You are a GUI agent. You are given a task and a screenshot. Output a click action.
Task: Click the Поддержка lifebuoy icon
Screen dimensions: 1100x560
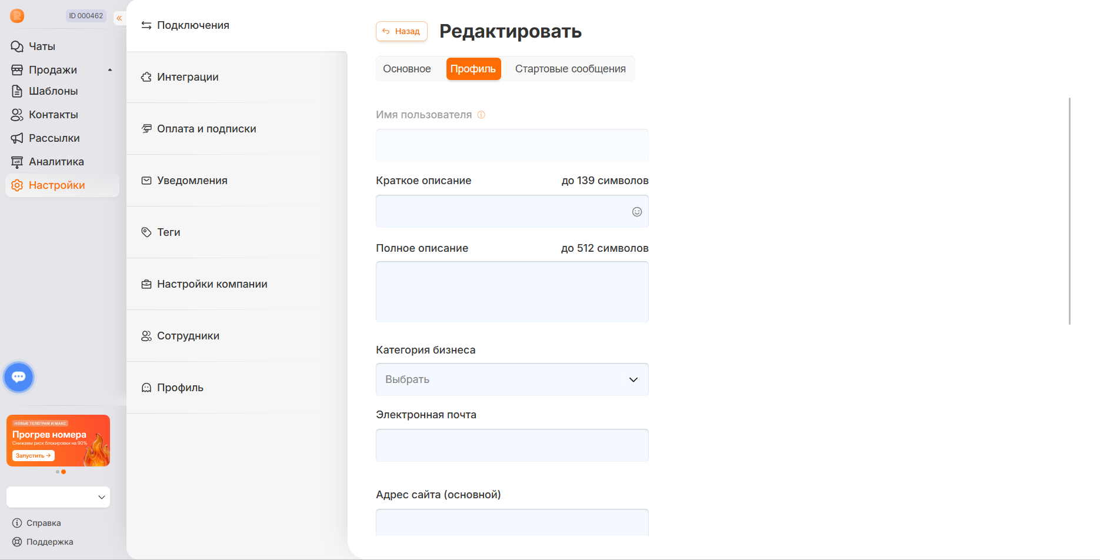(17, 542)
